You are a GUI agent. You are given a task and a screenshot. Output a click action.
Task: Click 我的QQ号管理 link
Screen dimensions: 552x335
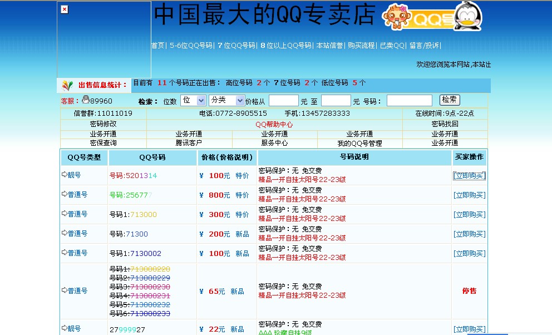click(x=360, y=143)
